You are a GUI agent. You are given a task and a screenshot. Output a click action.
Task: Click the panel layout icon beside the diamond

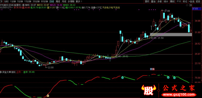pos(190,5)
